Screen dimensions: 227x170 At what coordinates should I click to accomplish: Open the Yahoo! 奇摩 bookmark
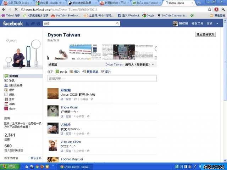click(11, 16)
